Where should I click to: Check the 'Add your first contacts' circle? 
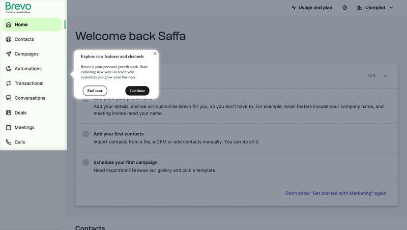point(85,134)
